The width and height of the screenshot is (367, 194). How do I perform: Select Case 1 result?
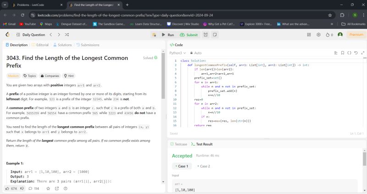182,166
